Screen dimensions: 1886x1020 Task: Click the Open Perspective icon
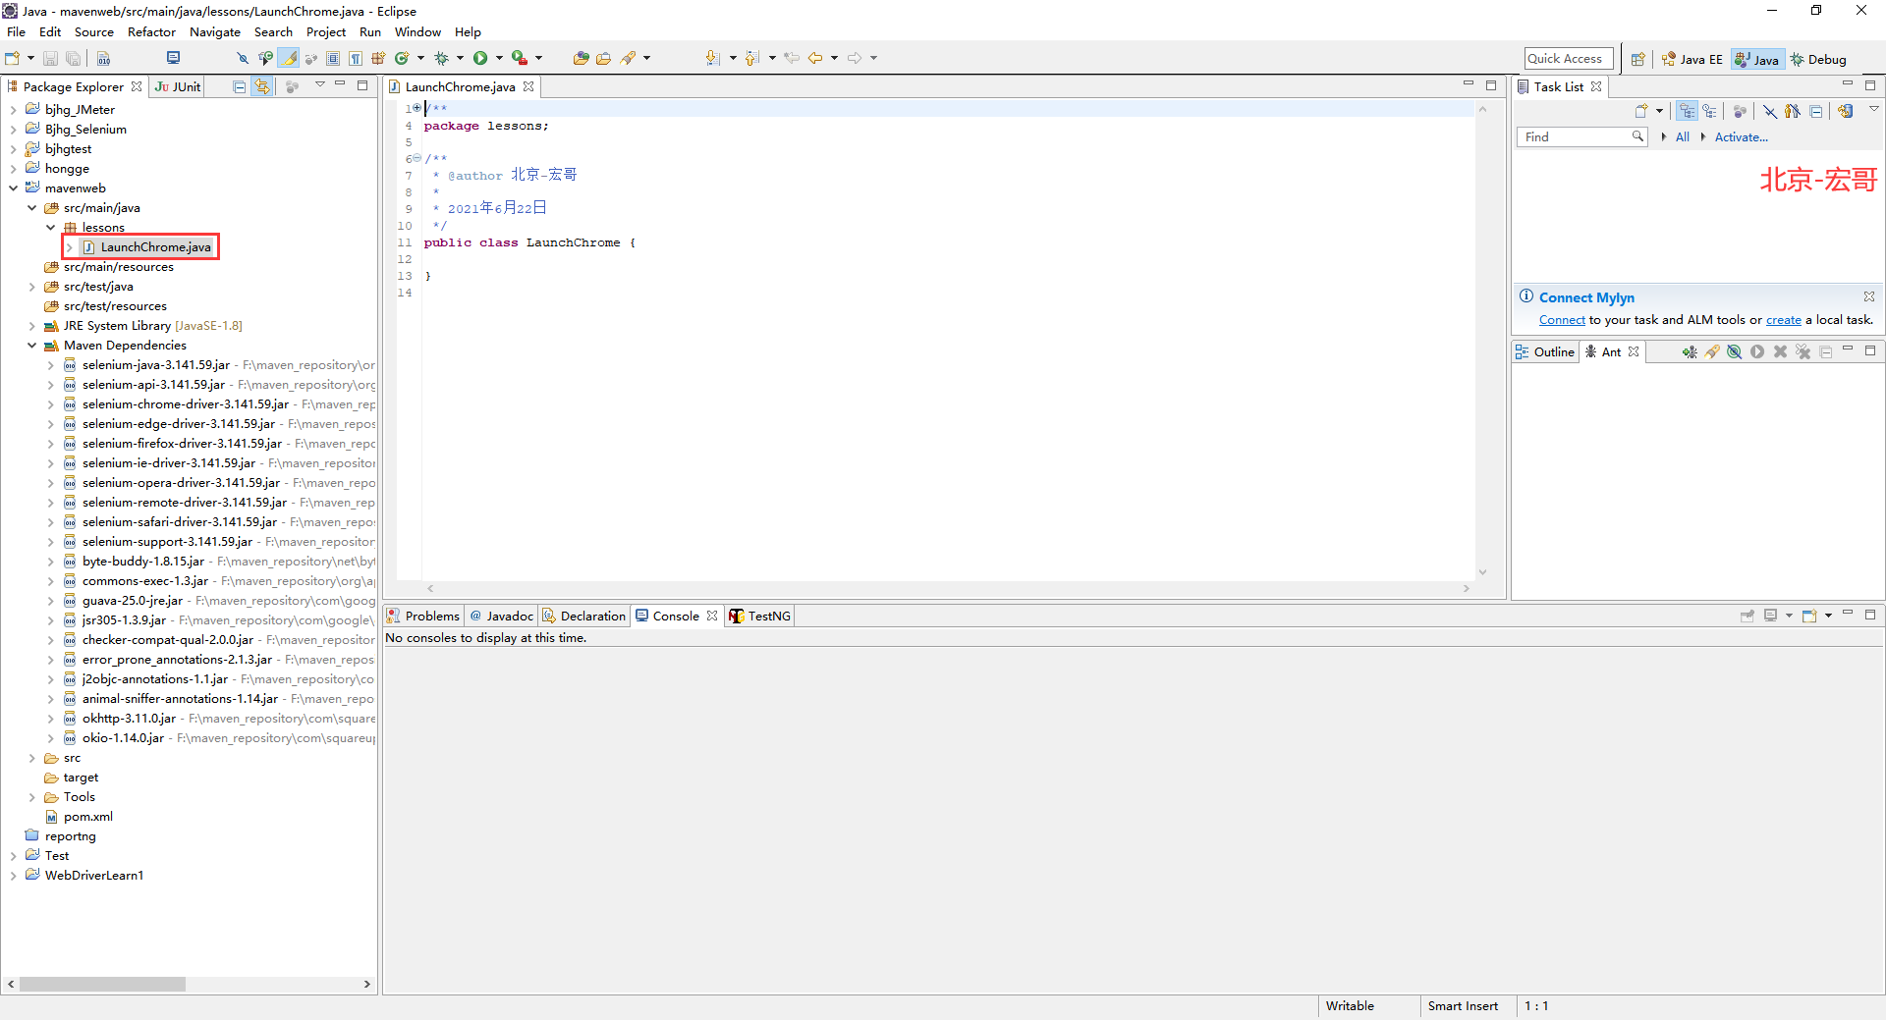coord(1637,59)
